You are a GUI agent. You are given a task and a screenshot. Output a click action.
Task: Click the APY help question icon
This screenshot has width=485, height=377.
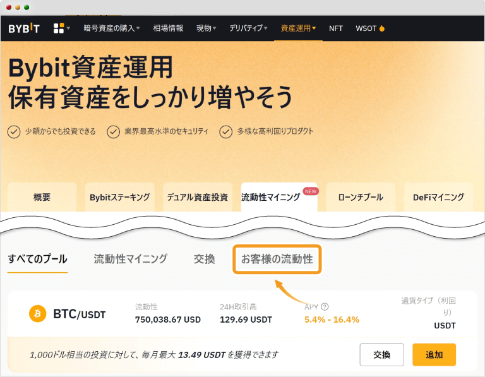point(325,307)
